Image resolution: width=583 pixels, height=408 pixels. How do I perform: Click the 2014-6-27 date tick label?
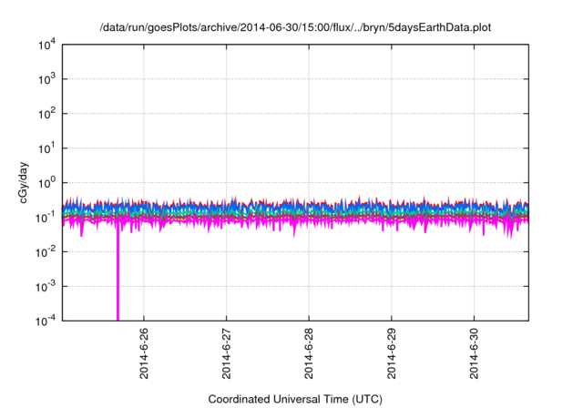point(227,353)
